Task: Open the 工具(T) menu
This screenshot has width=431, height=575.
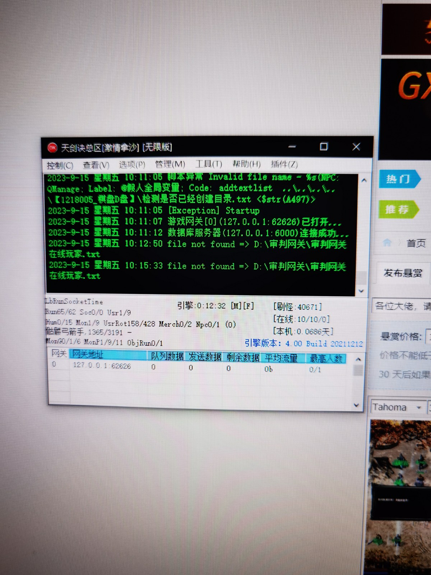Action: point(209,164)
